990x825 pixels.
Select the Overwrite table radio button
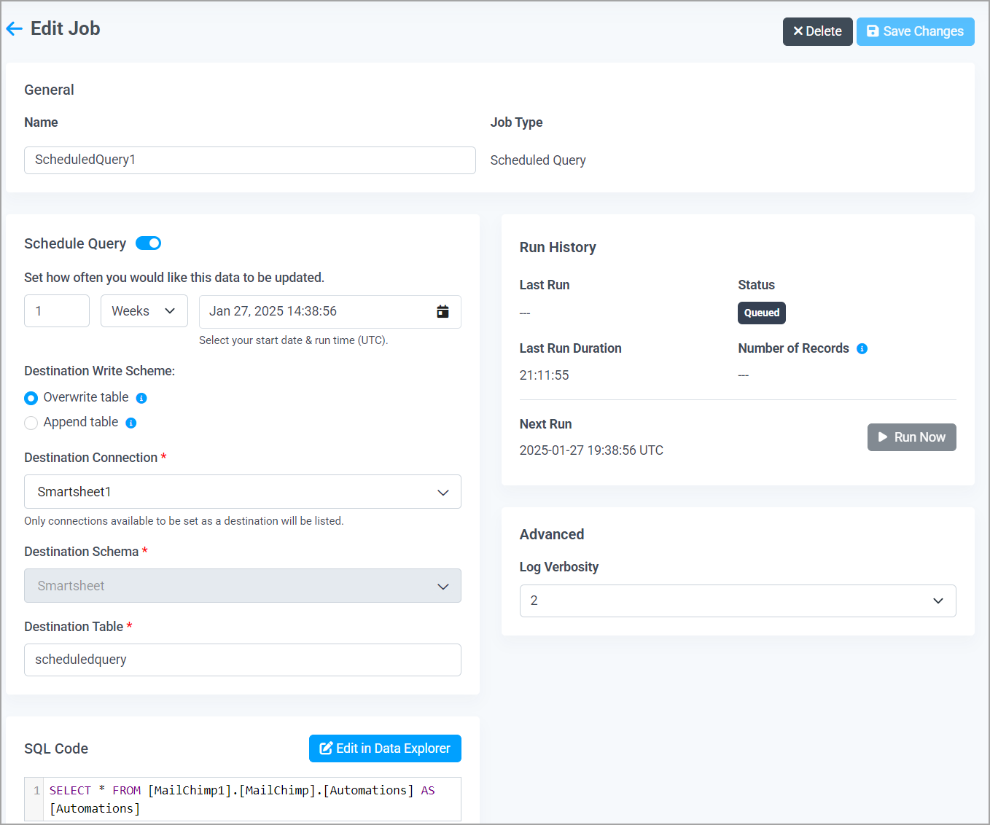[x=31, y=398]
